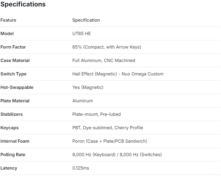Click the Plate Material label

coord(15,101)
